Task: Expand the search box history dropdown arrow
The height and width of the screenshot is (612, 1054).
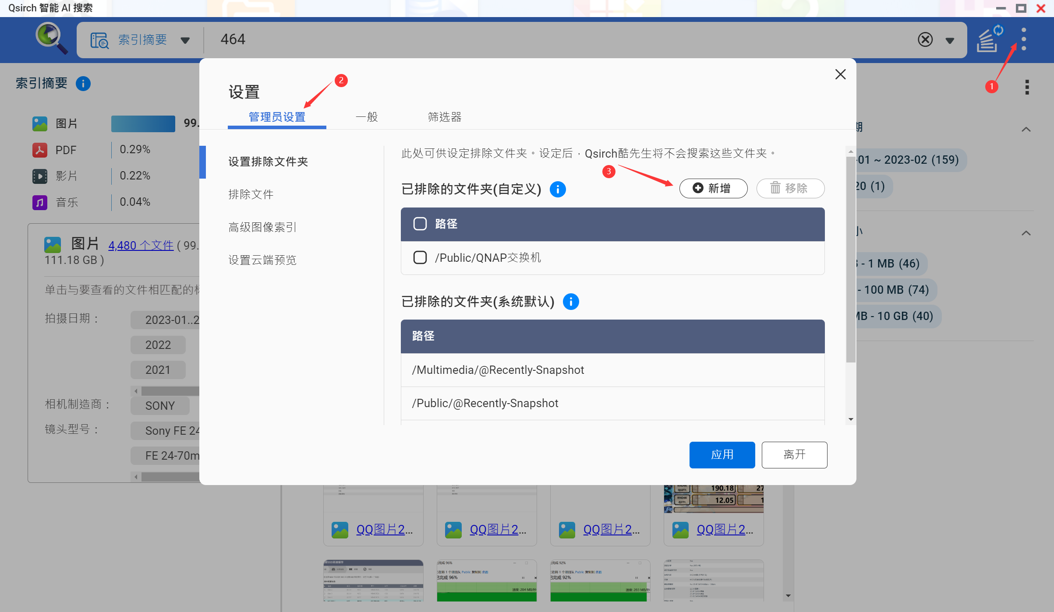Action: 950,41
